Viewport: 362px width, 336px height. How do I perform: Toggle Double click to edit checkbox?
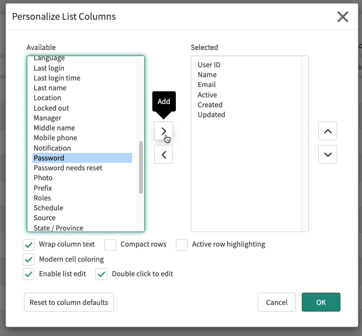pos(102,274)
